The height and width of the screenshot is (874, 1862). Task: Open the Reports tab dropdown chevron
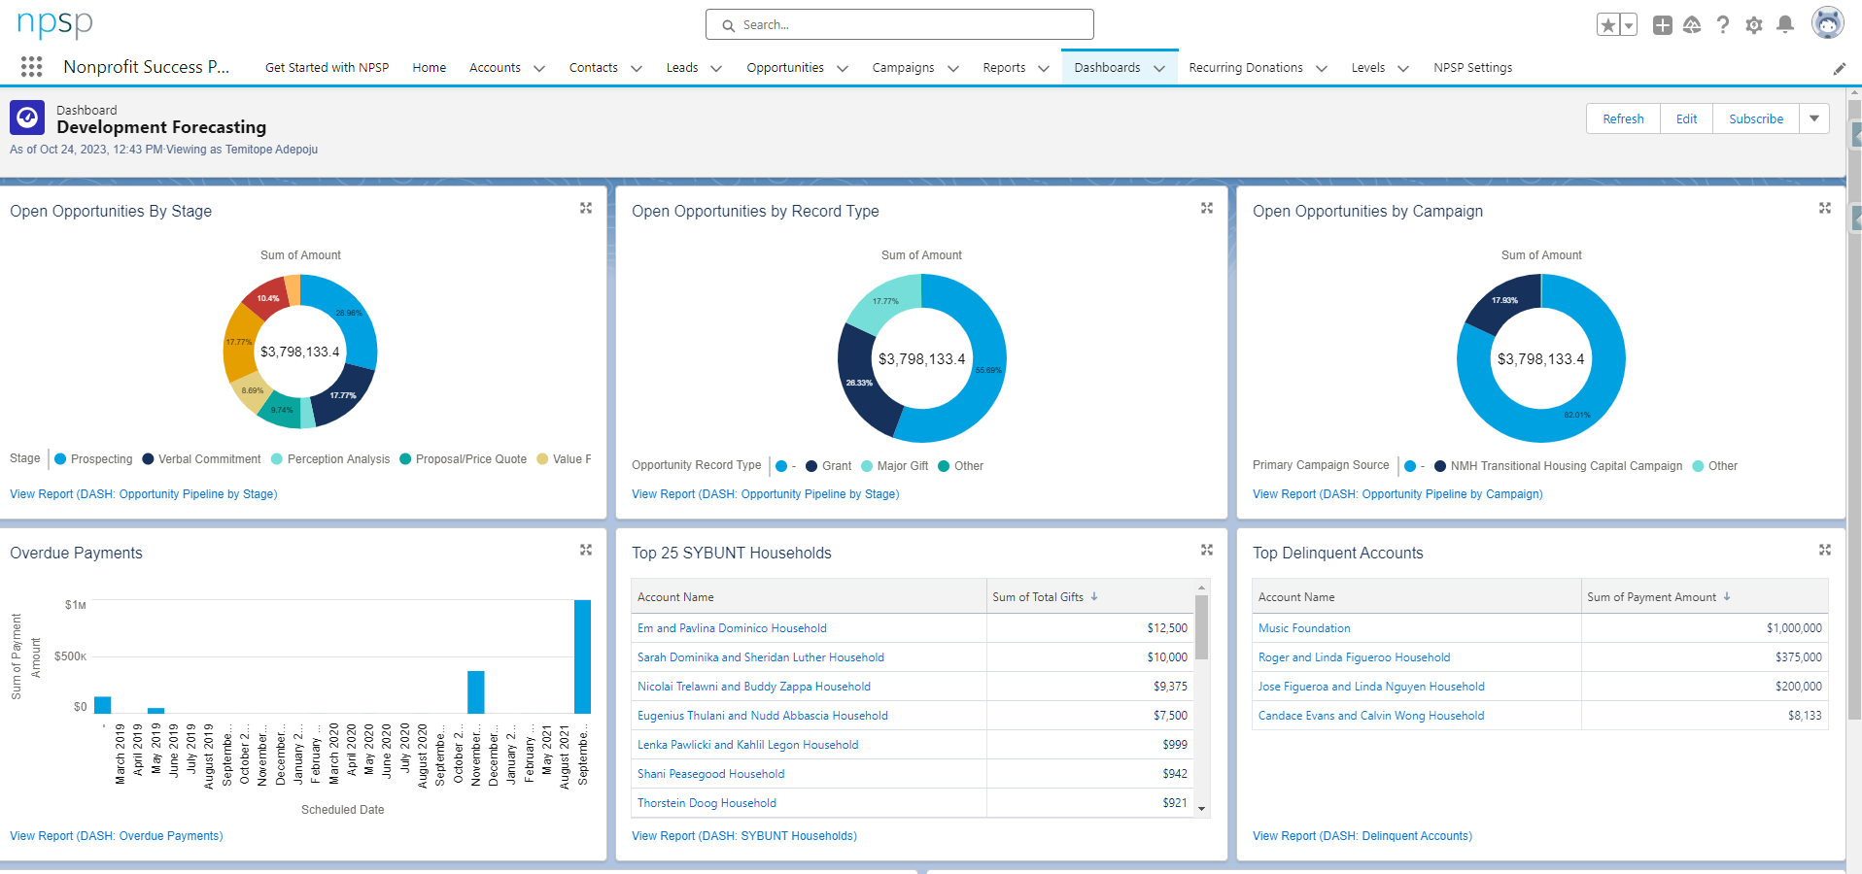(1044, 68)
